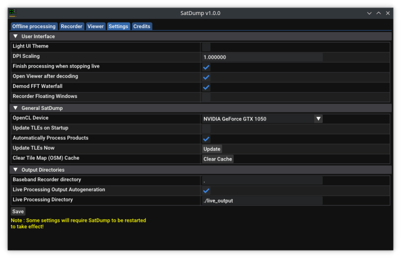Open the Credits tab
401x258 pixels.
pos(142,26)
